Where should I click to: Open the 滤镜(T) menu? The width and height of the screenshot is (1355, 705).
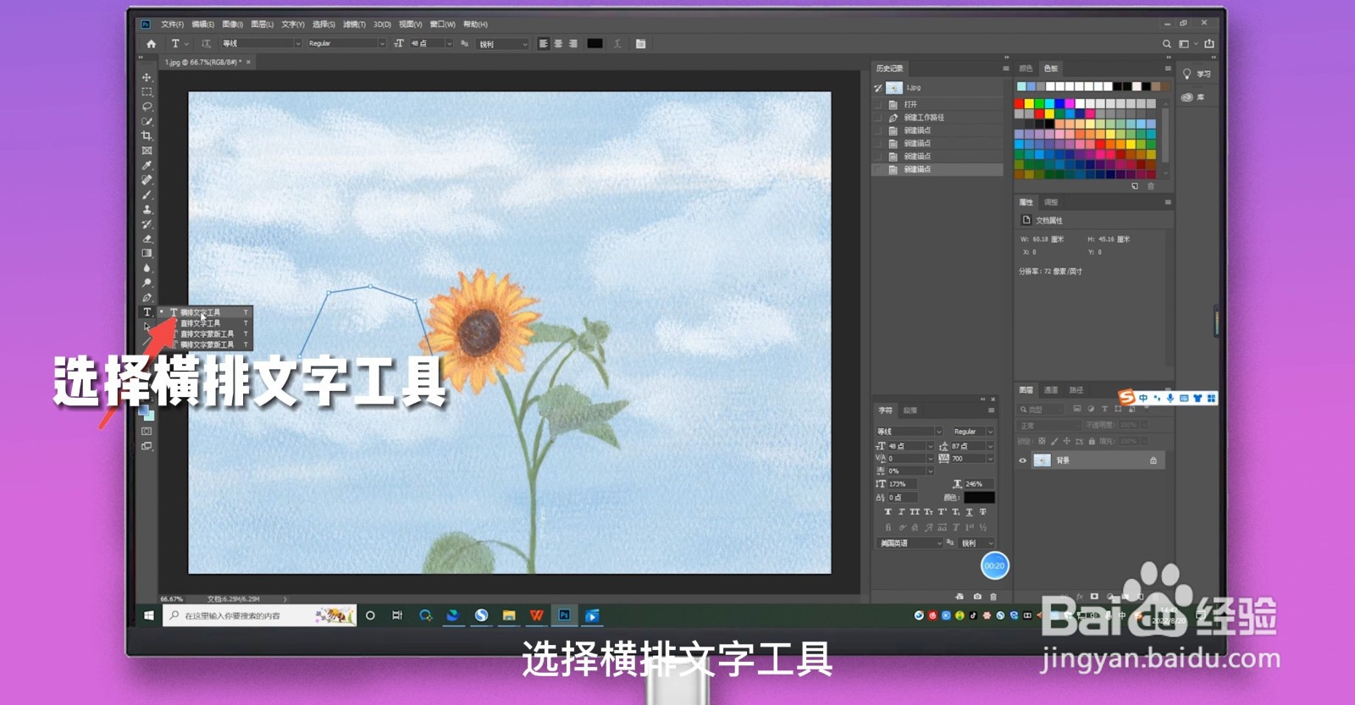coord(354,25)
